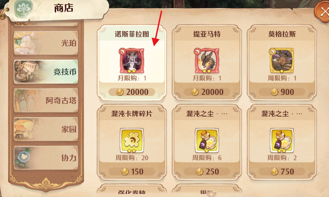Image resolution: width=329 pixels, height=197 pixels.
Task: Switch to the 光珀 shop tab
Action: 46,43
